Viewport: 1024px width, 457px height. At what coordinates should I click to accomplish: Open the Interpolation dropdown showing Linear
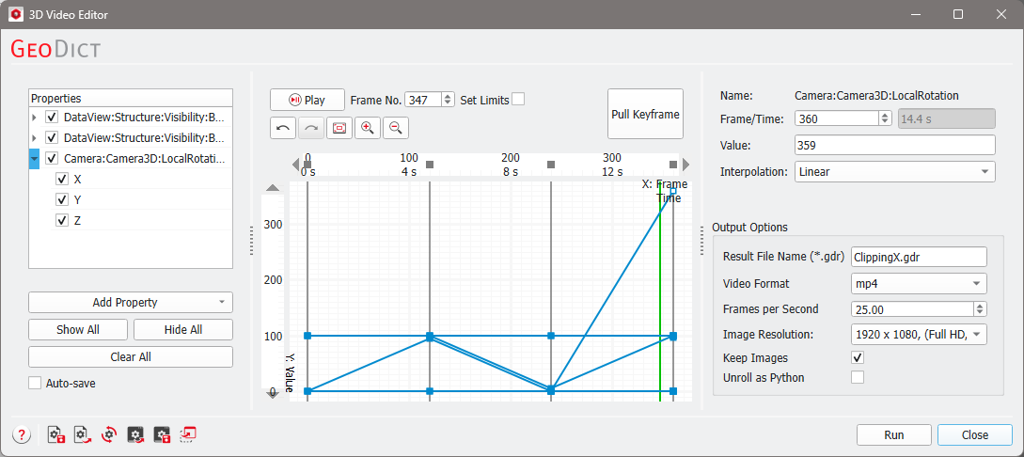point(894,172)
